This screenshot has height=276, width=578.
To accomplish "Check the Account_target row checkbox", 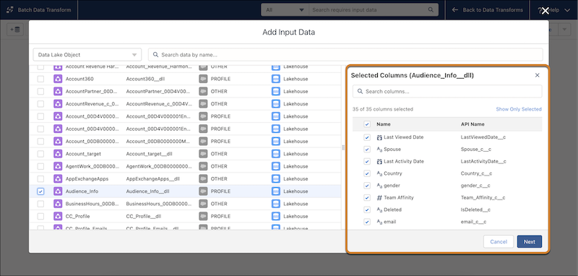I will (x=40, y=154).
